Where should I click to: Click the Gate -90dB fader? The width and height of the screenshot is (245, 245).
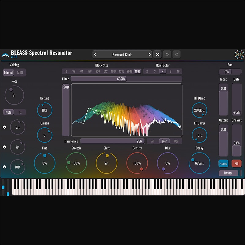click(x=236, y=100)
